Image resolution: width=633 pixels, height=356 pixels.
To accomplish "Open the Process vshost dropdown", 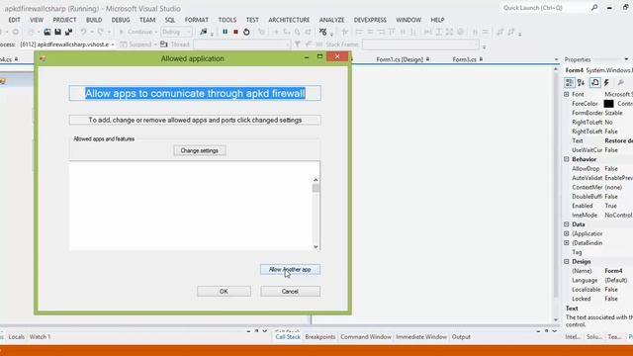I will 113,44.
